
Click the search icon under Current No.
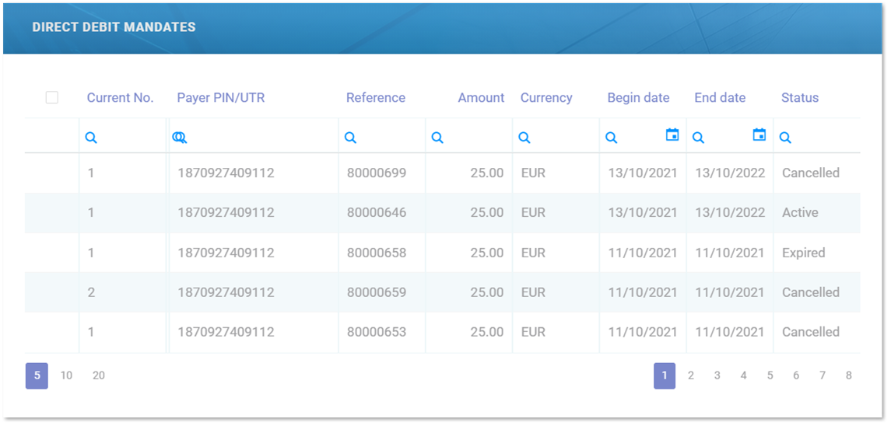pos(91,138)
